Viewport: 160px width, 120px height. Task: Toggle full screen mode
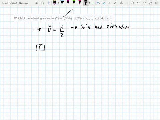156,3
